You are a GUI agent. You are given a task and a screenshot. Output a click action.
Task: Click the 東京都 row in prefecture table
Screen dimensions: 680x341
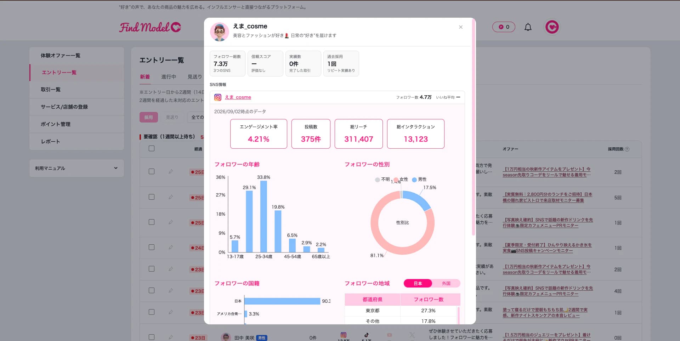click(x=401, y=311)
